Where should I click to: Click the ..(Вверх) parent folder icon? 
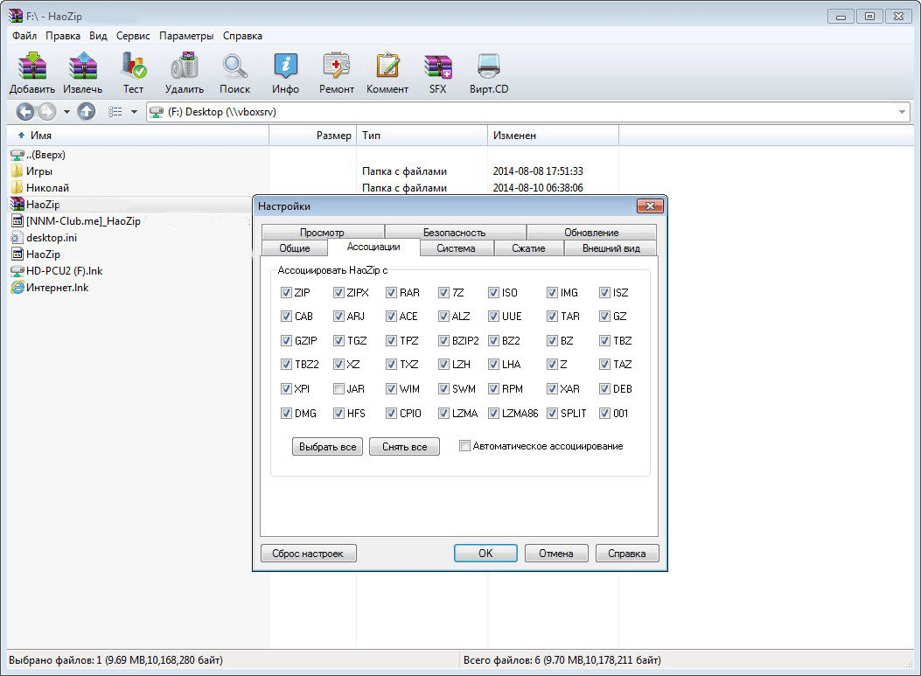17,155
